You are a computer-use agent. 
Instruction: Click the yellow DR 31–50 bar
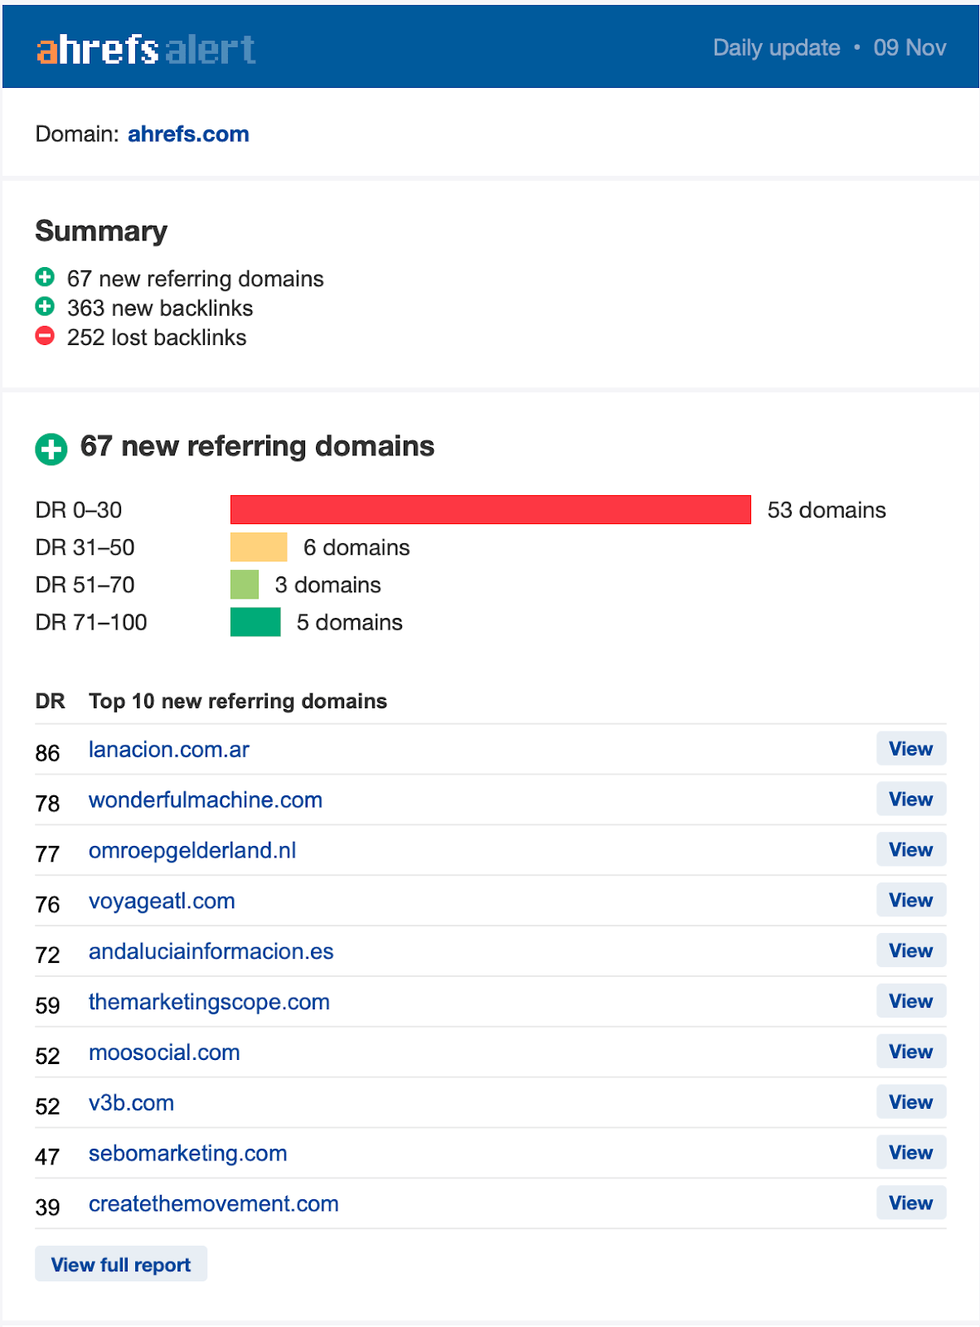[259, 547]
